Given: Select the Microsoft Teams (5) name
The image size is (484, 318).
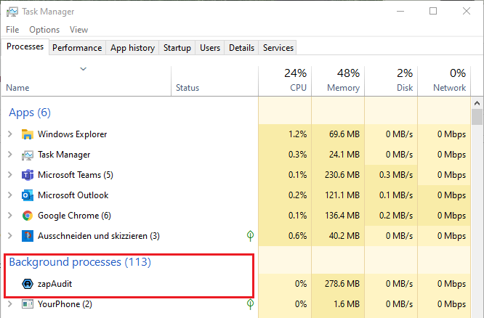Looking at the screenshot, I should pos(76,175).
